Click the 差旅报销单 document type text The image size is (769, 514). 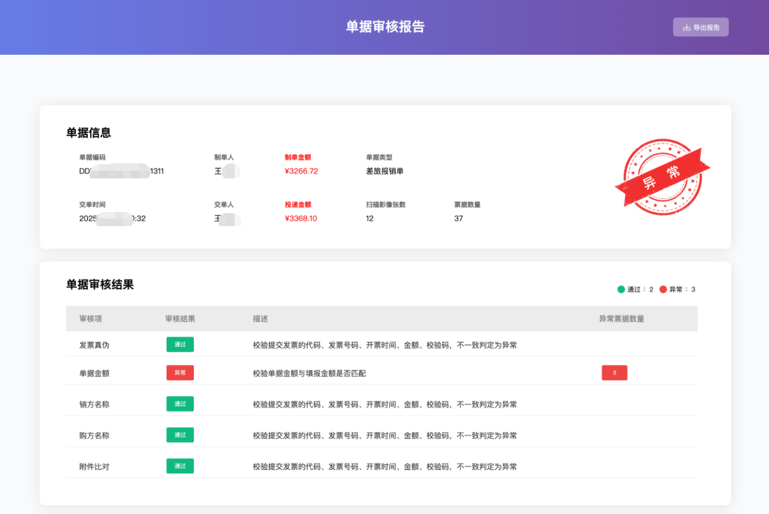pos(385,171)
